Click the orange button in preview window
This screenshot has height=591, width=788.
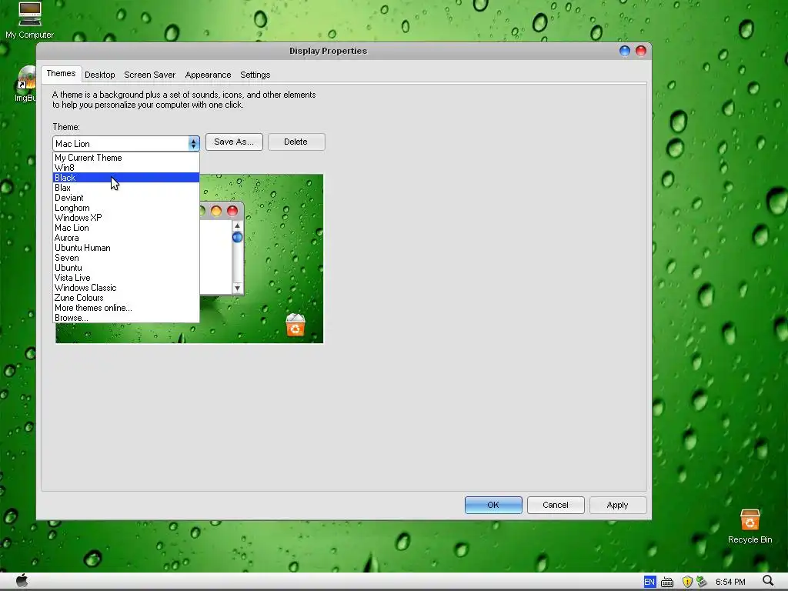tap(216, 211)
